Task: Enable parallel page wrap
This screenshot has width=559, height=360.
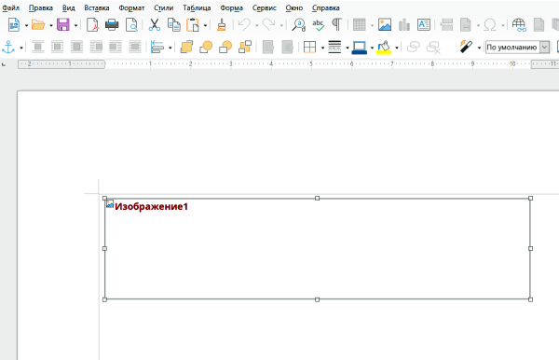Action: tap(57, 47)
